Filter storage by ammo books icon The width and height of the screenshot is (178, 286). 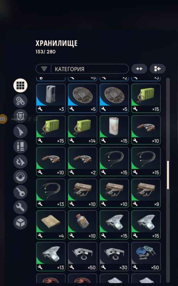point(20,146)
